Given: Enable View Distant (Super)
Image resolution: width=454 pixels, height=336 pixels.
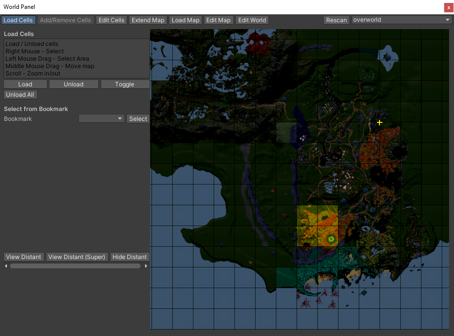Looking at the screenshot, I should tap(77, 257).
